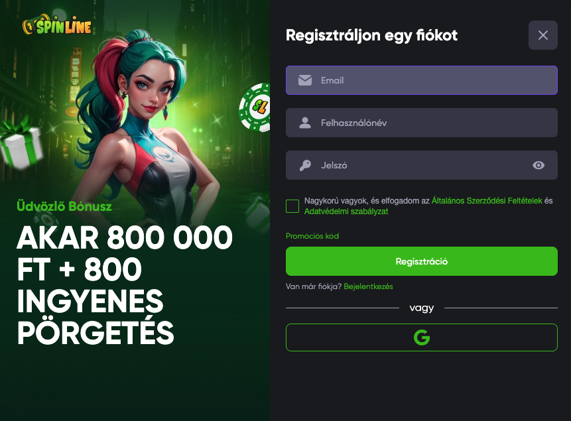Expand the Promóciós kód field
Viewport: 571px width, 421px height.
312,236
